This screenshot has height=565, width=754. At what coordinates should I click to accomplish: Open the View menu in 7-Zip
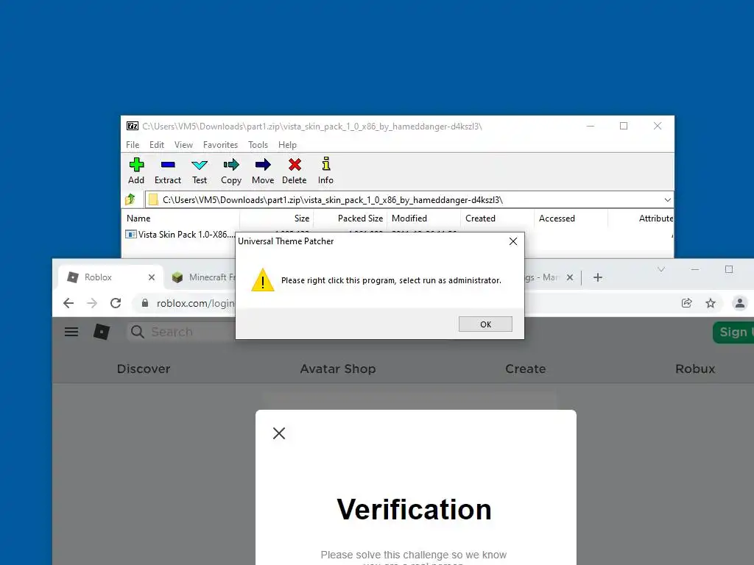tap(183, 145)
